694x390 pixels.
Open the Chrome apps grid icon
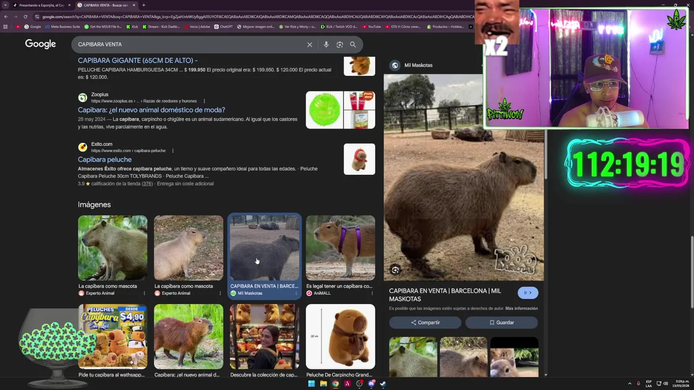5,27
